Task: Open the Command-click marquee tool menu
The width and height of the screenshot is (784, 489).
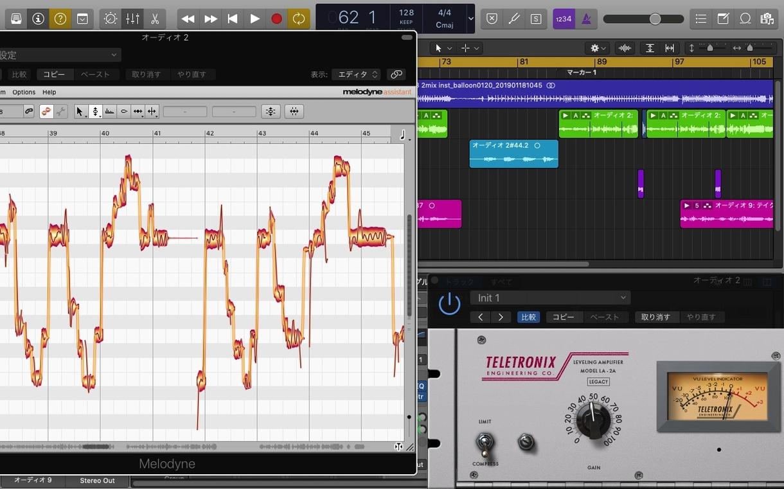Action: click(471, 48)
